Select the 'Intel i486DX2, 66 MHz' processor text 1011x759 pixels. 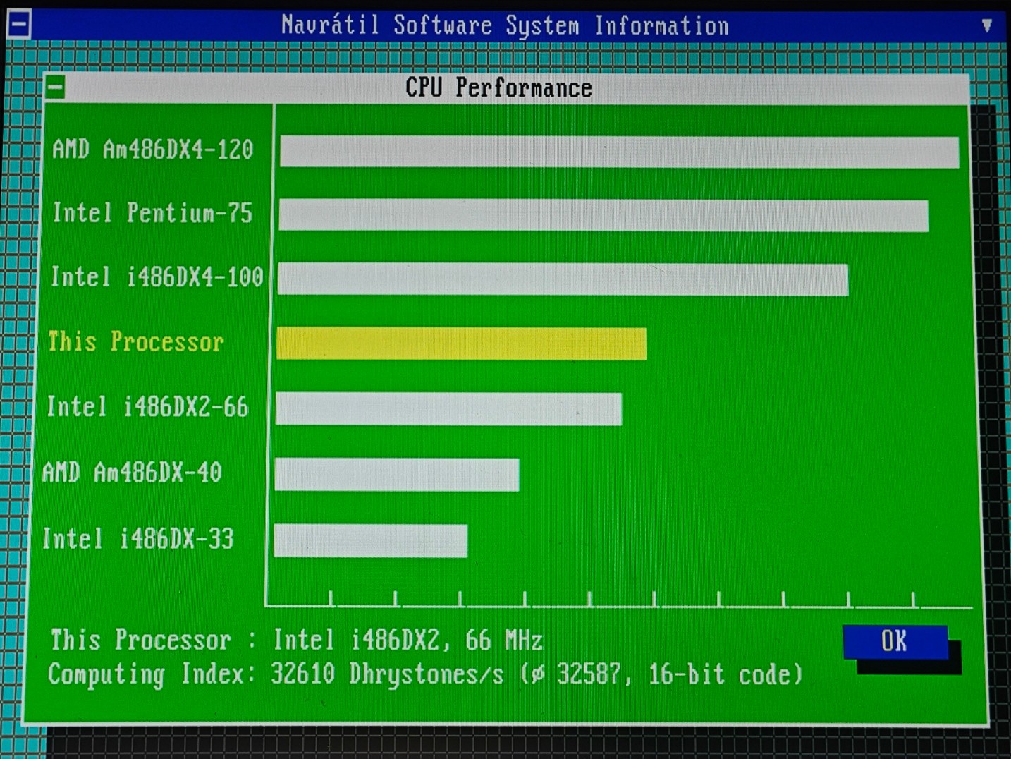[x=408, y=640]
